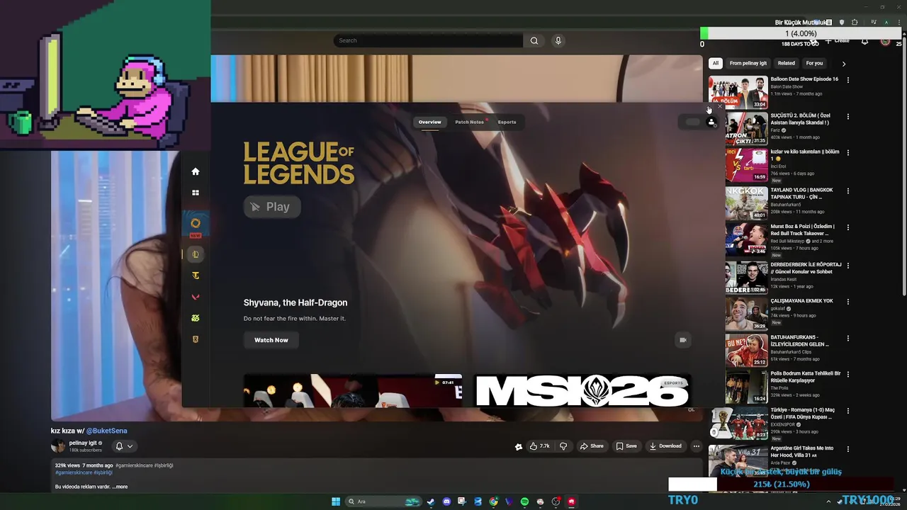Open channel notification bell dropdown
This screenshot has width=907, height=510.
[x=124, y=446]
